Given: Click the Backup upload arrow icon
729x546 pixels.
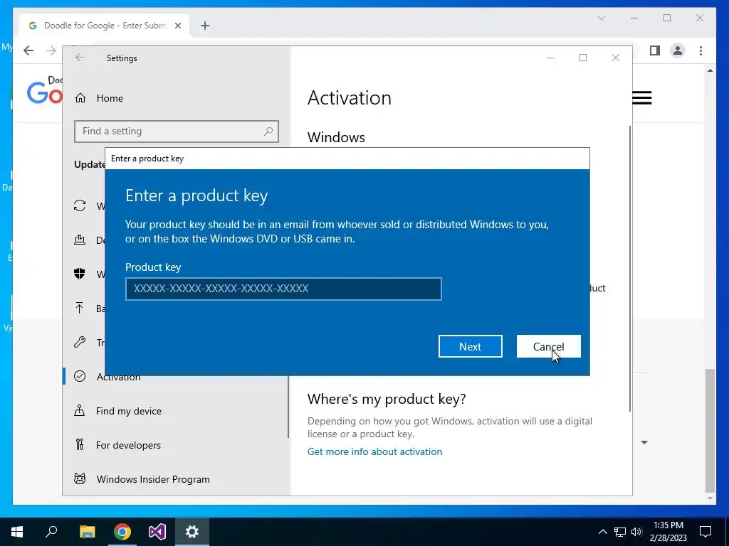Looking at the screenshot, I should click(x=80, y=308).
